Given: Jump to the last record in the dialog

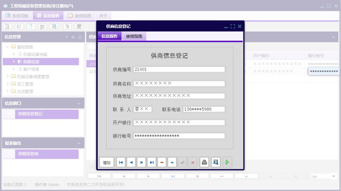Looking at the screenshot, I should point(151,162).
